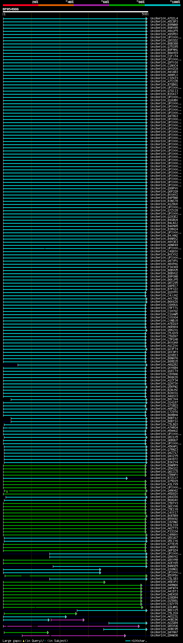This screenshot has width=183, height=643.
Task: Select label UniRef100_B7FXZ2
Action: pyautogui.click(x=164, y=289)
